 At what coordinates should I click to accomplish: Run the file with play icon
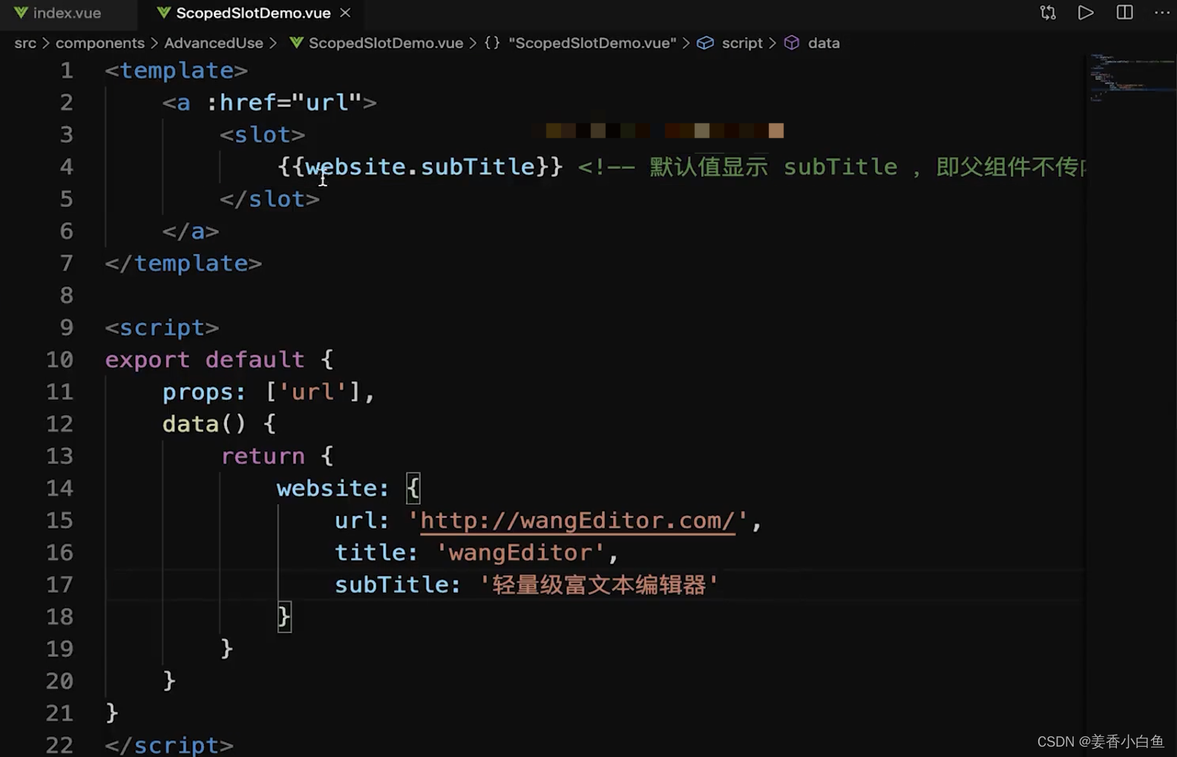(1086, 13)
